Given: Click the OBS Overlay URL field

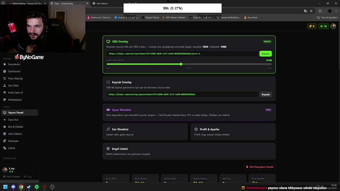Looking at the screenshot, I should tap(182, 54).
